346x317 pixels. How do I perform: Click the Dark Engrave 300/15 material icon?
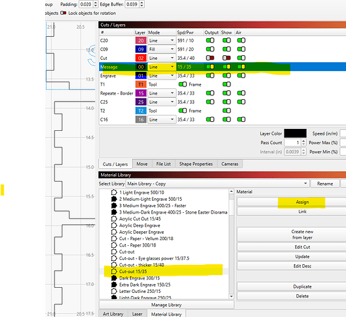coord(114,278)
